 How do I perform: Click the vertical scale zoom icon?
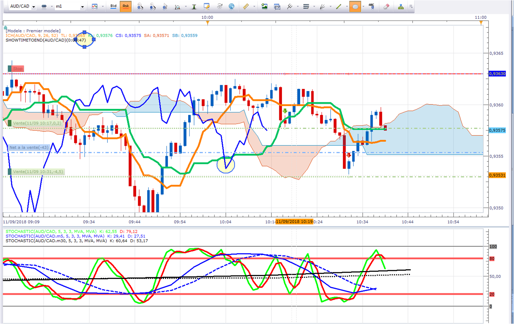pyautogui.click(x=177, y=7)
